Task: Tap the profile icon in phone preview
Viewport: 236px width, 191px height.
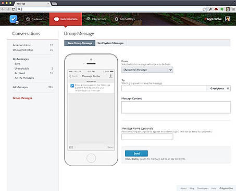Action: tap(110, 76)
